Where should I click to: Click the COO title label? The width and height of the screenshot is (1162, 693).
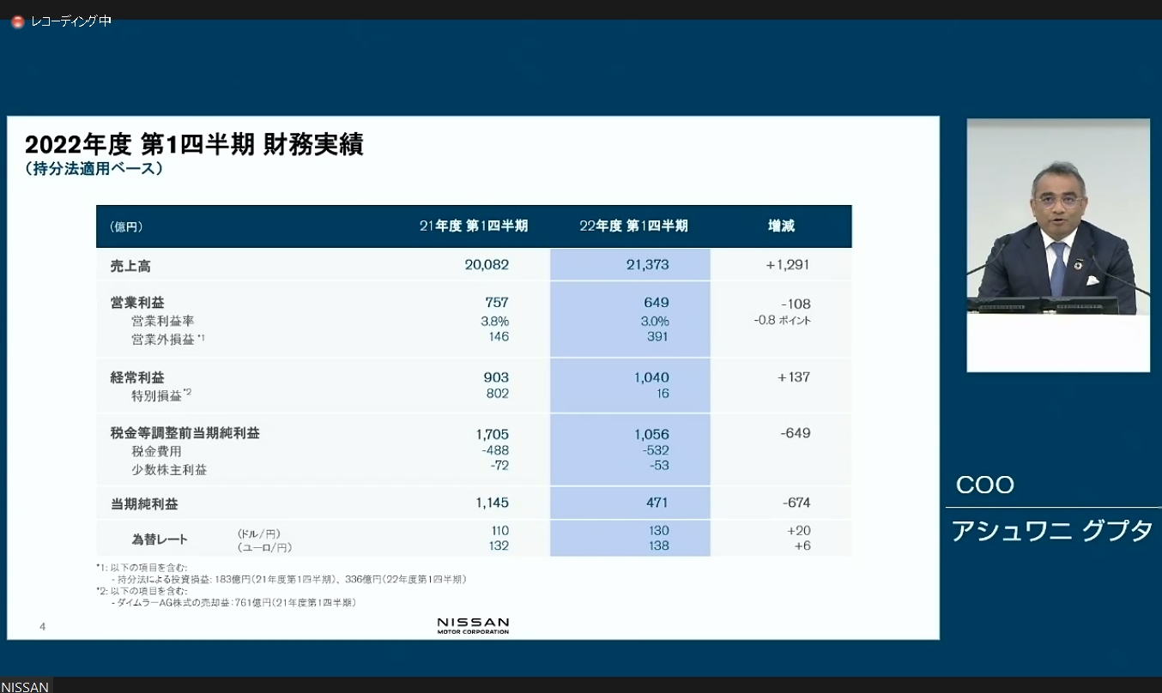[x=984, y=485]
